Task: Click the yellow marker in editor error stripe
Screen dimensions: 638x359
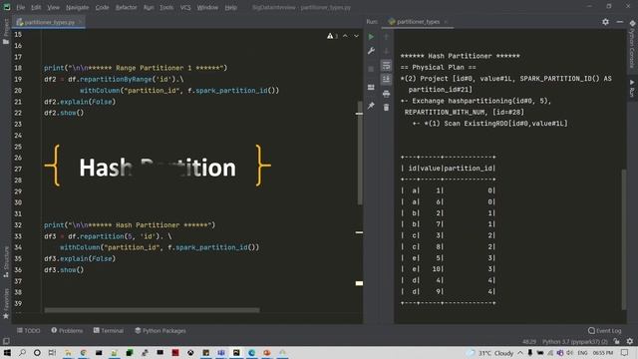Action: [x=359, y=283]
